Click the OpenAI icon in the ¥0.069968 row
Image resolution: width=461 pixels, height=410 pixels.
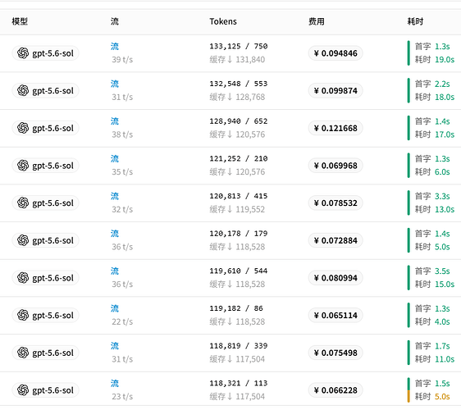point(23,166)
